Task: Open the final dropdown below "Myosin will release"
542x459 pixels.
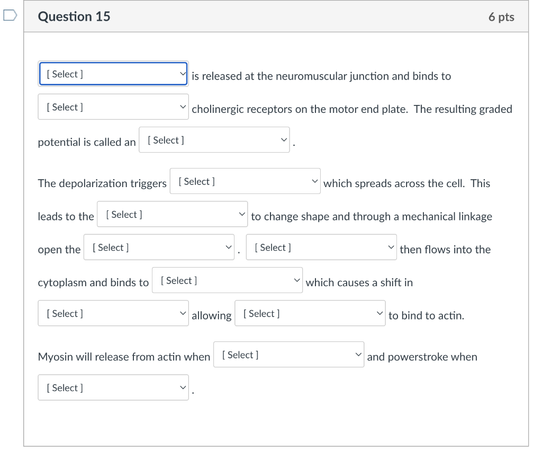Action: (x=113, y=388)
